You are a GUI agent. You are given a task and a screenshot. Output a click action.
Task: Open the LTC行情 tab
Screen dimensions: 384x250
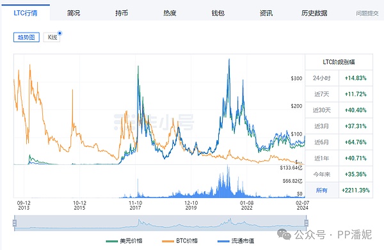click(x=26, y=13)
